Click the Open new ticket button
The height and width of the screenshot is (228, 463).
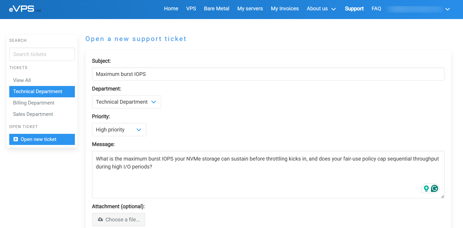click(x=42, y=139)
